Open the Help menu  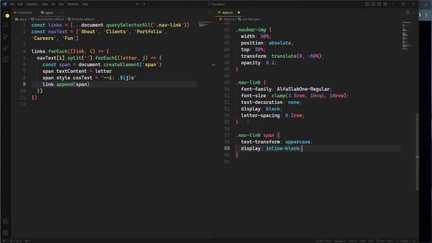(x=85, y=4)
